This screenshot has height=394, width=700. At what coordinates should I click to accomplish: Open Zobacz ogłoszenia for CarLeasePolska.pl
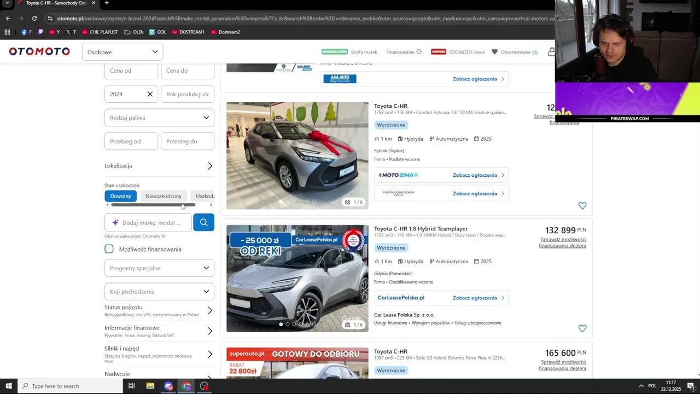[479, 298]
